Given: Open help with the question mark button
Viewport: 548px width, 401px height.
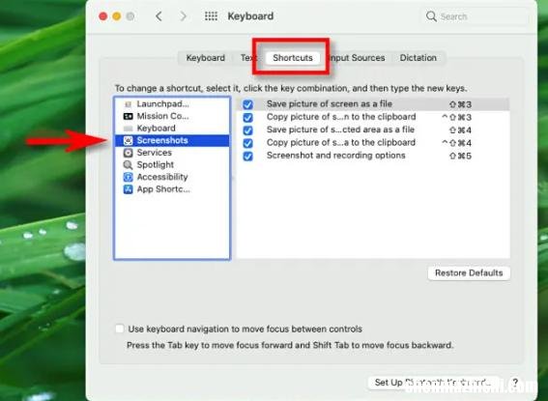Looking at the screenshot, I should [515, 382].
